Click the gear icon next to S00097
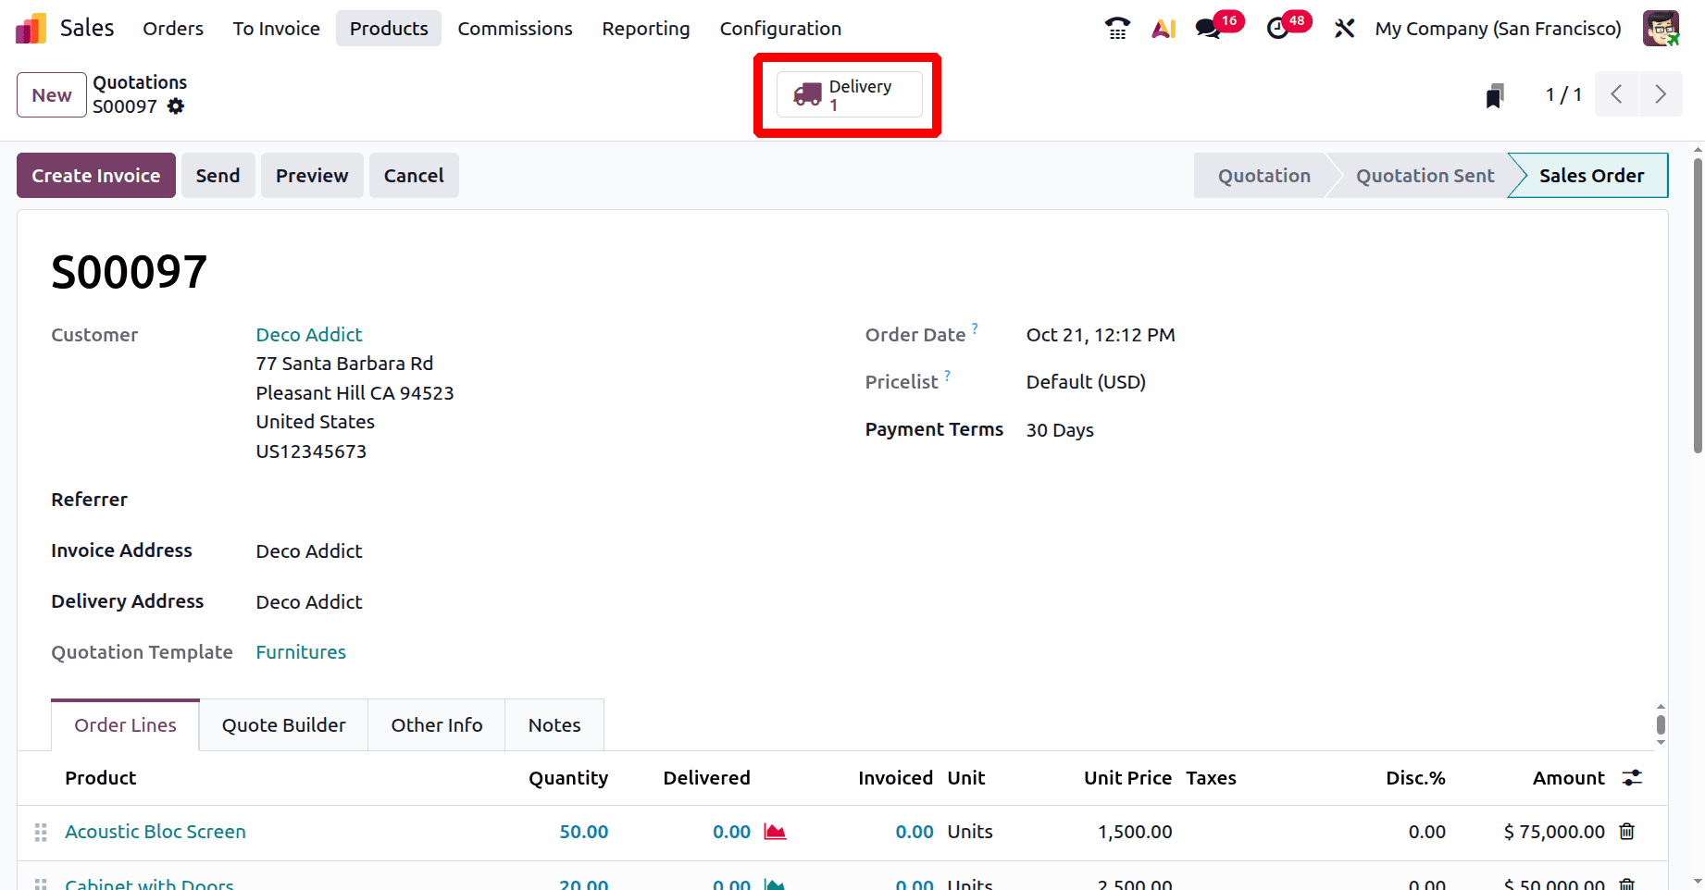1705x890 pixels. 176,106
